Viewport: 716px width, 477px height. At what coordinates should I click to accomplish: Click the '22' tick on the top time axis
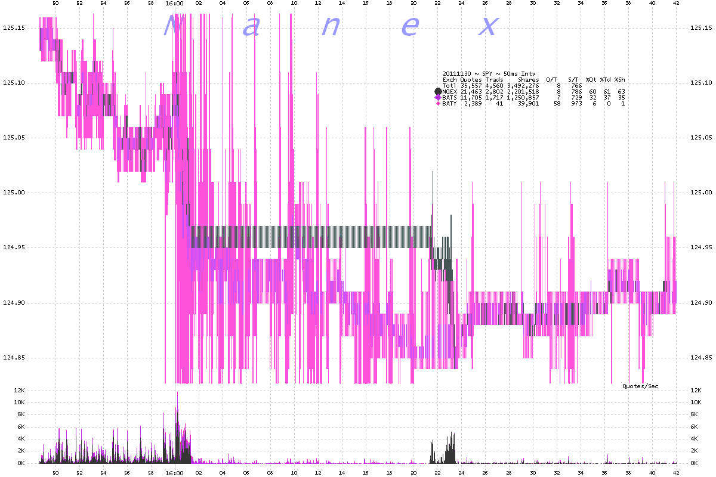click(437, 4)
